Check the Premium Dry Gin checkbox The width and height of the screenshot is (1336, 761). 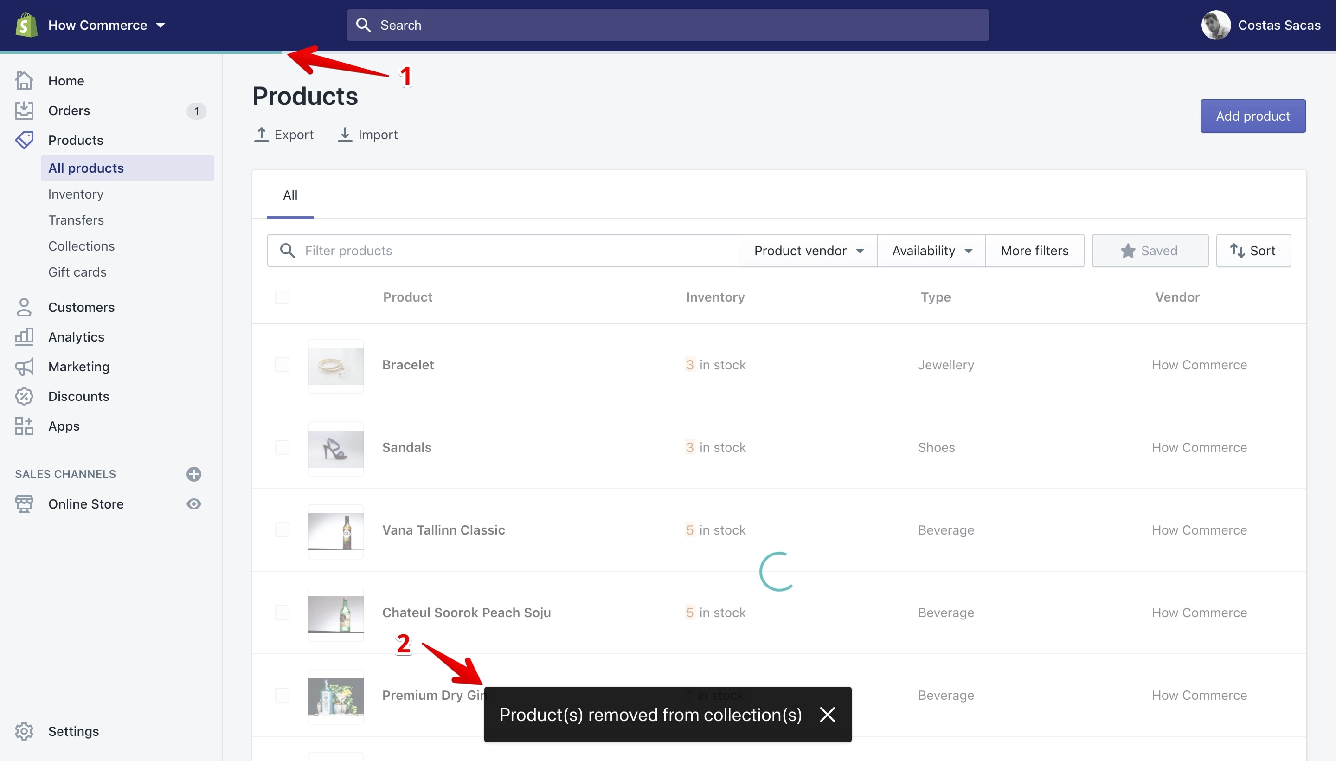pyautogui.click(x=282, y=695)
